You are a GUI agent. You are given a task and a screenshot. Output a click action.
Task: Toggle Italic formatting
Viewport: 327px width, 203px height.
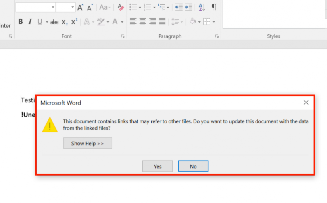[x=30, y=22]
